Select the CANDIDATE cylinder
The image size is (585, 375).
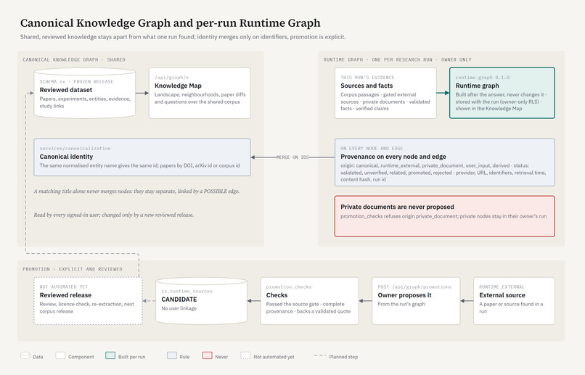202,301
